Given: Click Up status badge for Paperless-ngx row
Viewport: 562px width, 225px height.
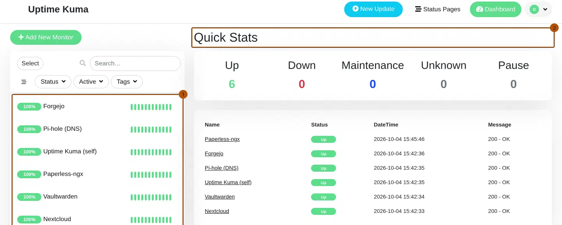Looking at the screenshot, I should (x=323, y=139).
